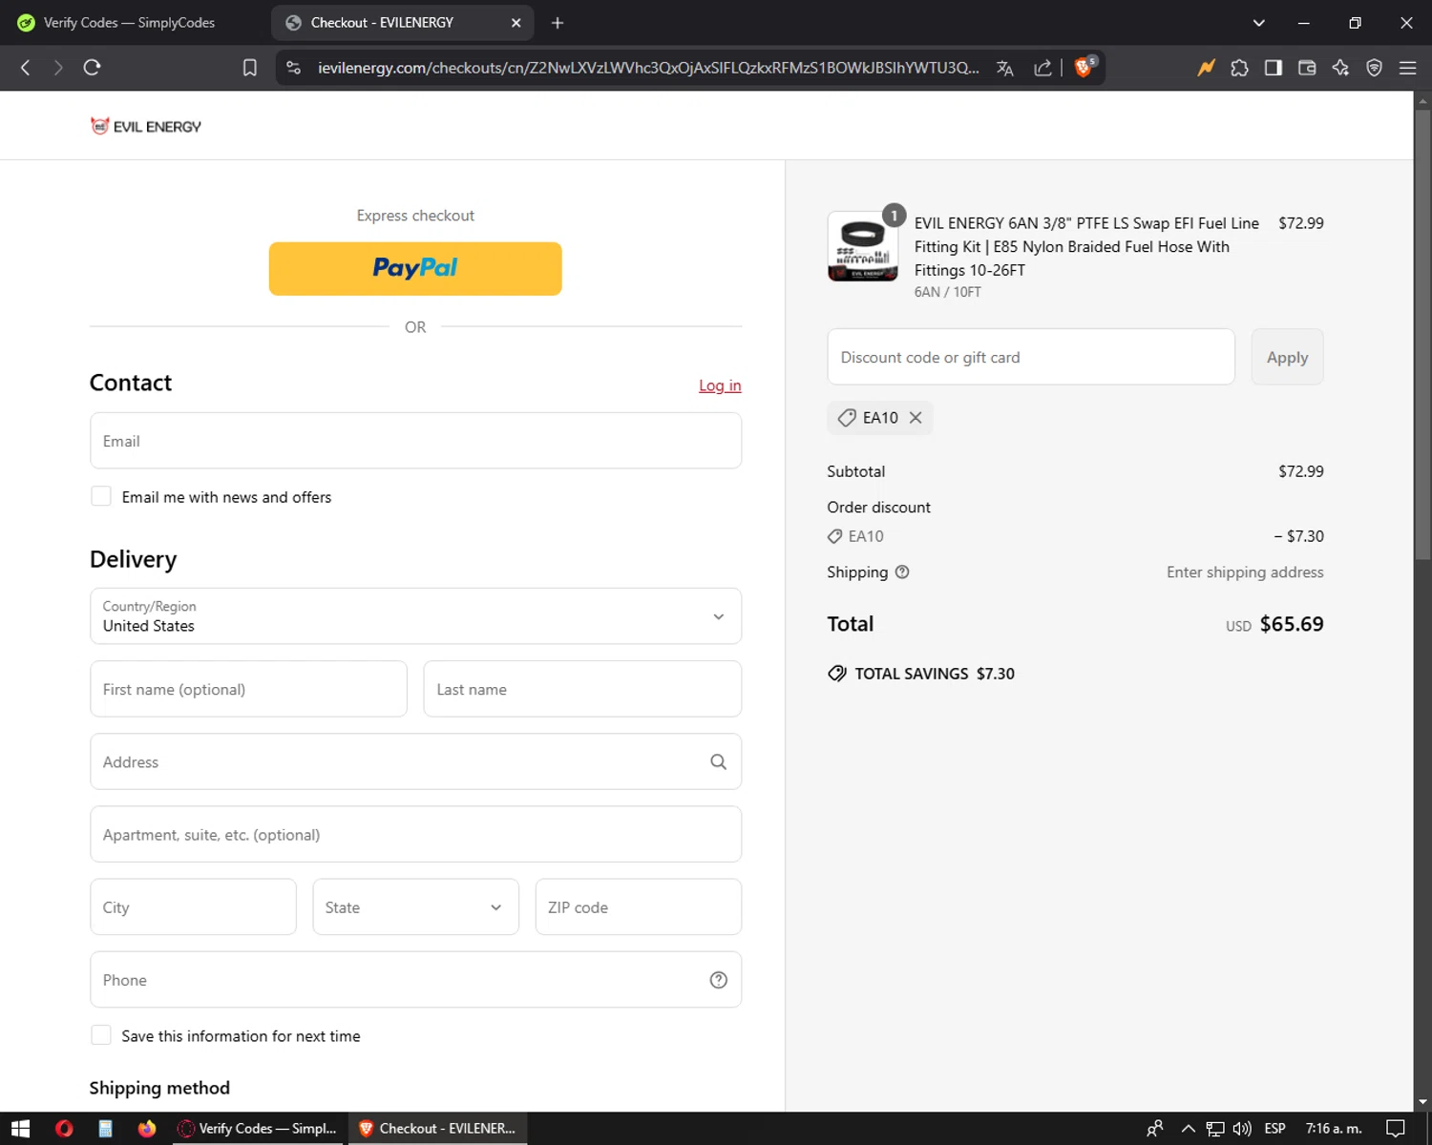Click the First name (optional) field
Viewport: 1432px width, 1145px height.
point(248,689)
